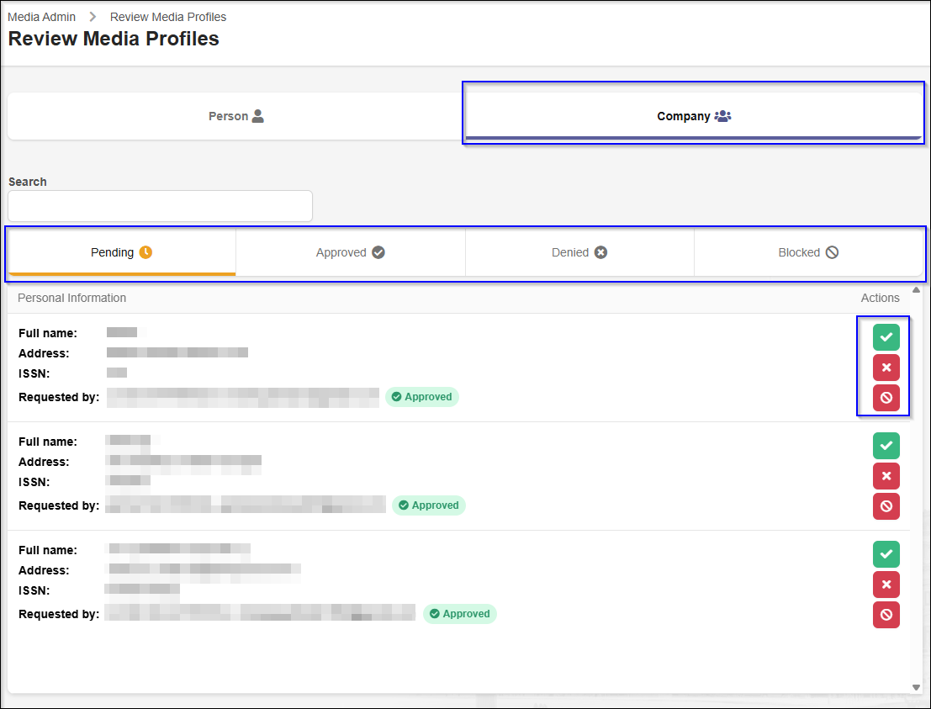Viewport: 931px width, 709px height.
Task: Click the Review Media Profiles breadcrumb
Action: (x=168, y=17)
